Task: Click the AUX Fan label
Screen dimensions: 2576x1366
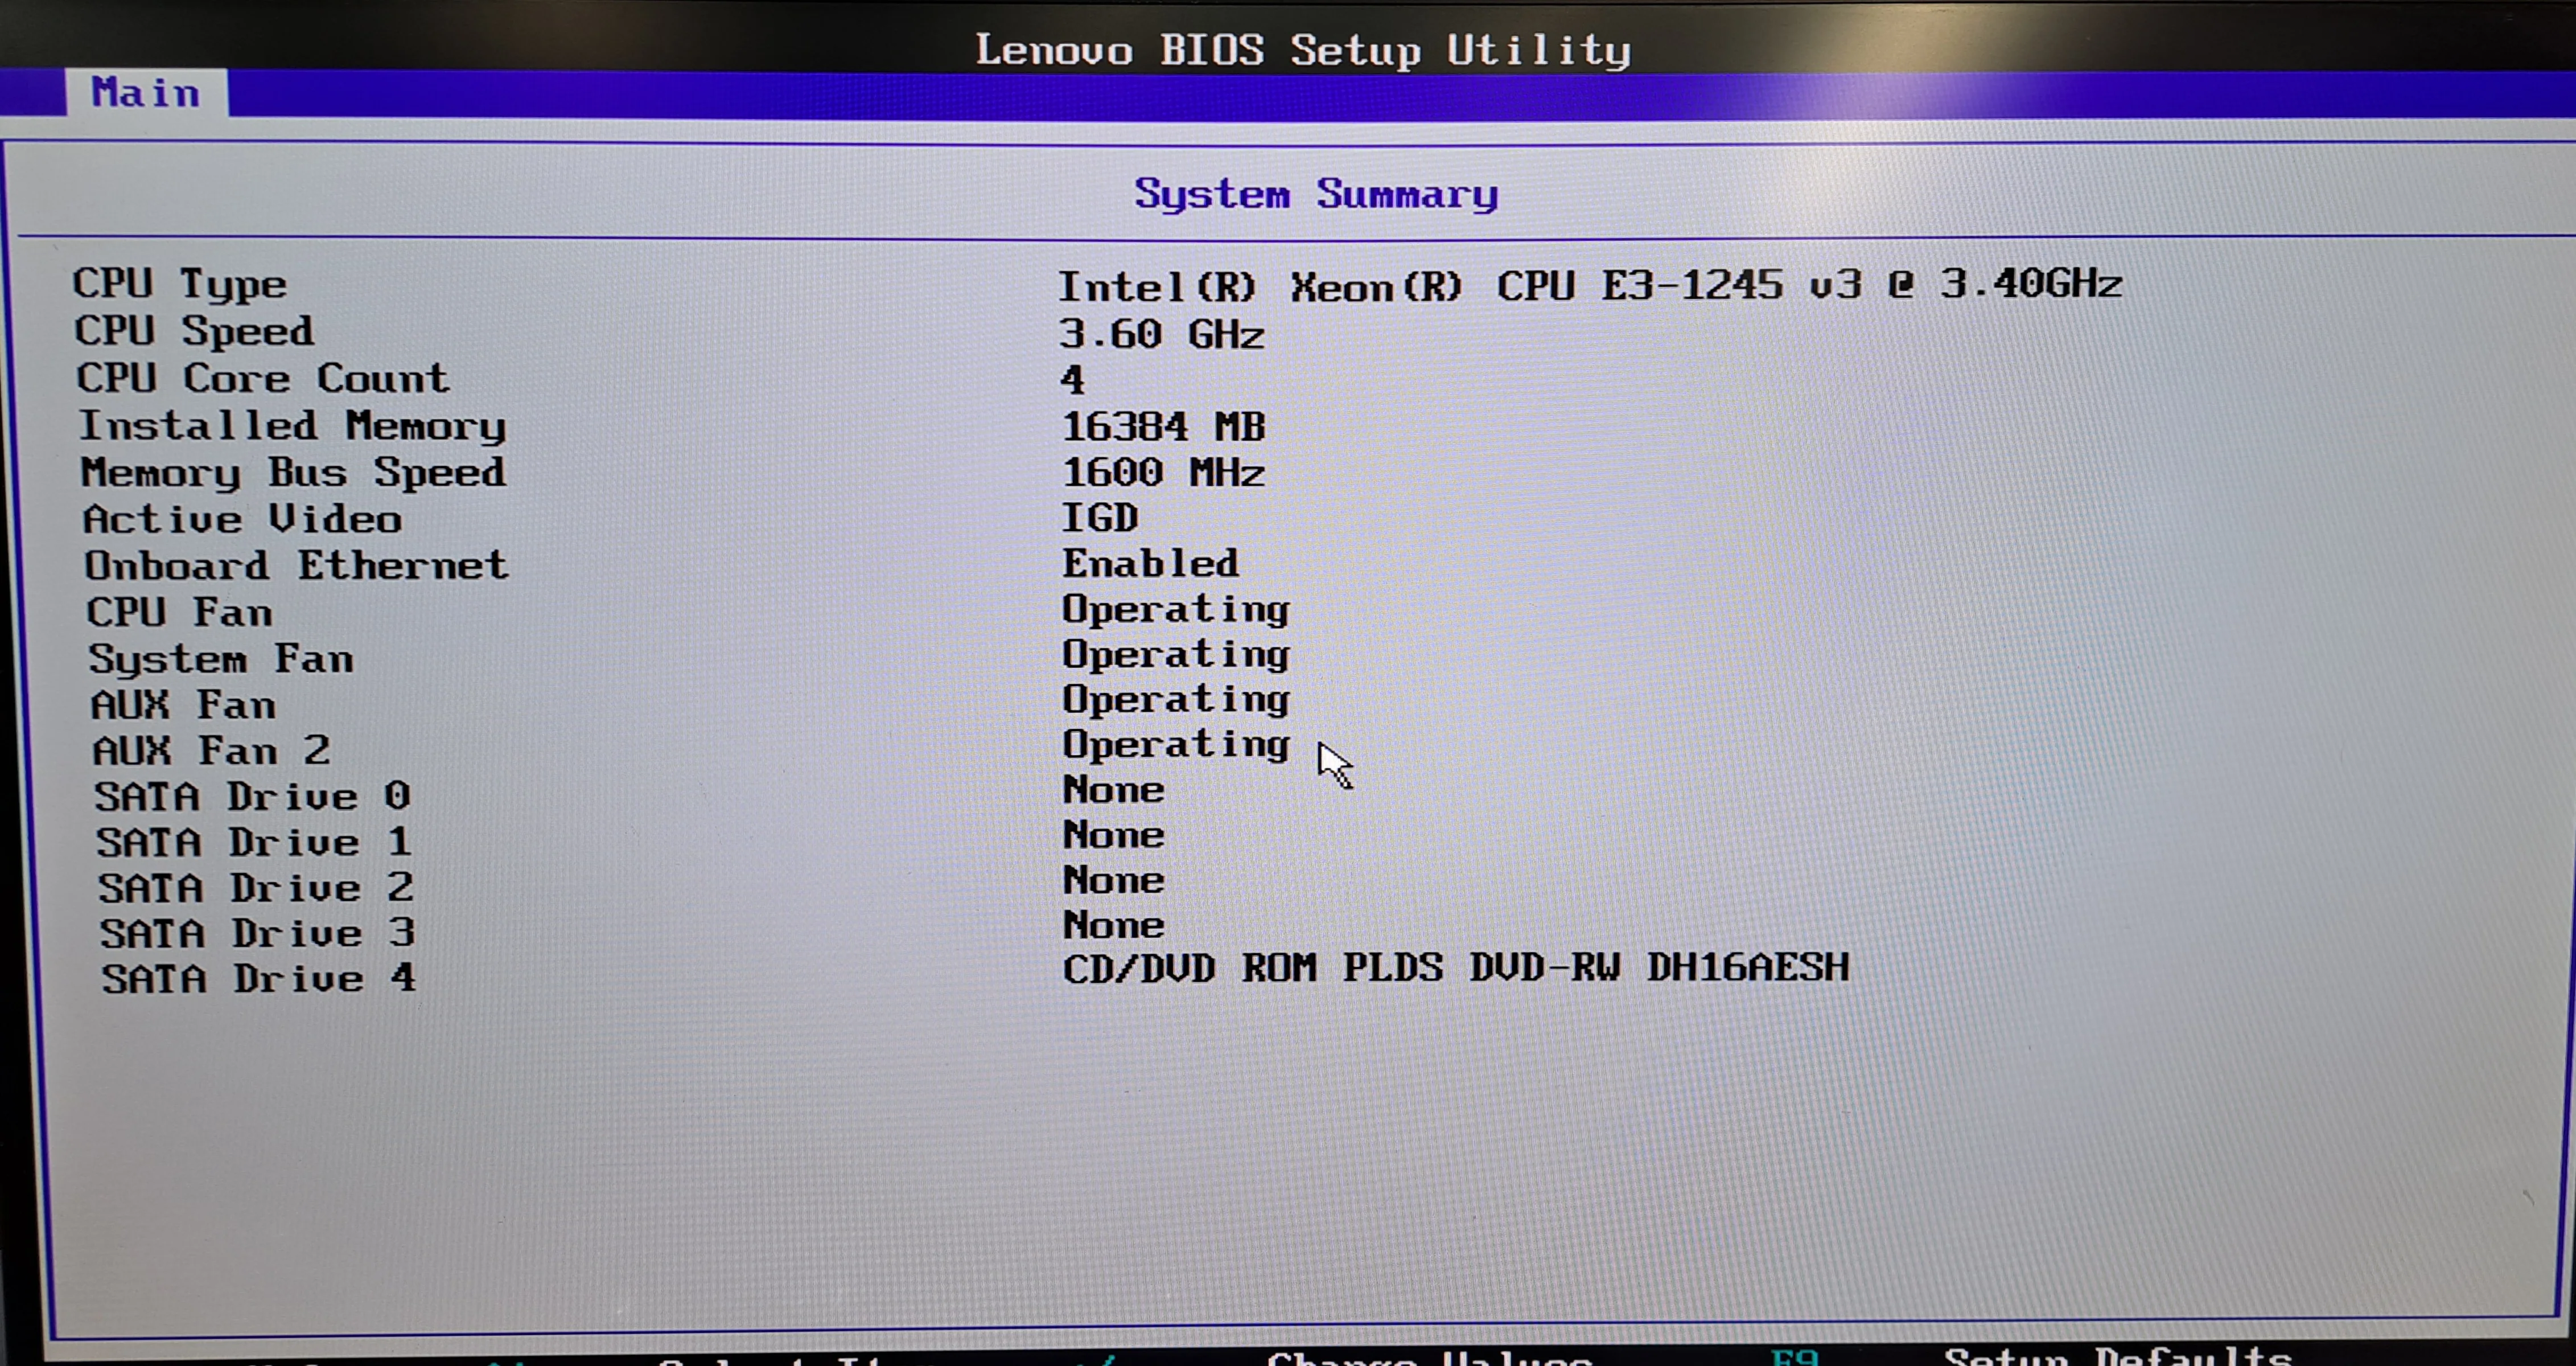Action: (184, 705)
